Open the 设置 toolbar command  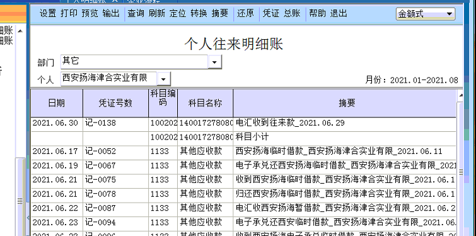[x=48, y=13]
